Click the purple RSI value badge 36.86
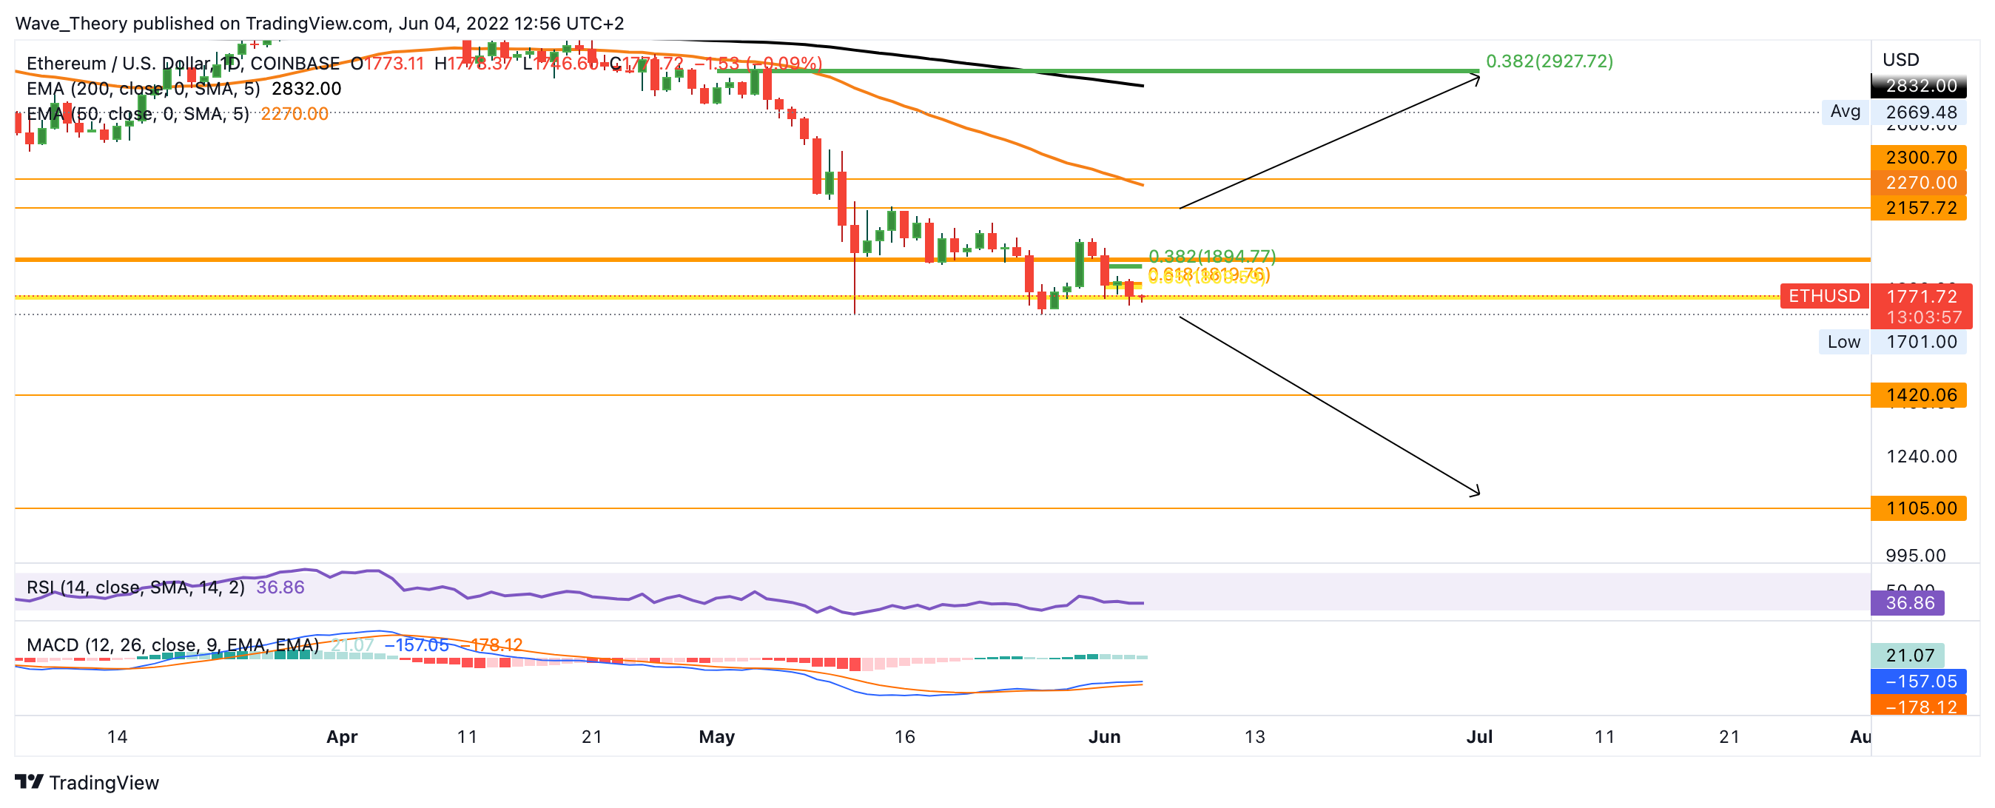This screenshot has height=808, width=1995. point(1906,603)
